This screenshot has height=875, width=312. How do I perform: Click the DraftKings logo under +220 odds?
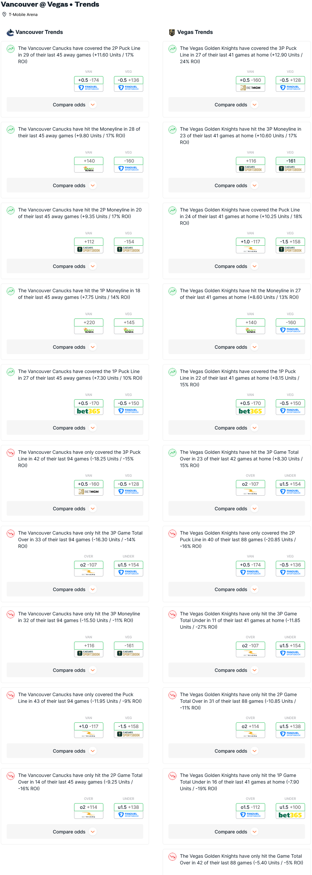89,330
